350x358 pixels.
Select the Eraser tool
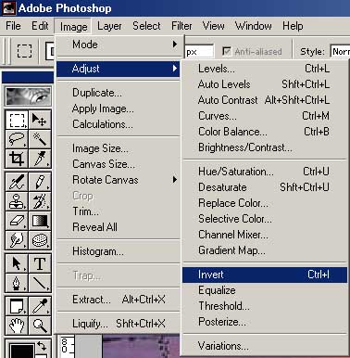[17, 221]
